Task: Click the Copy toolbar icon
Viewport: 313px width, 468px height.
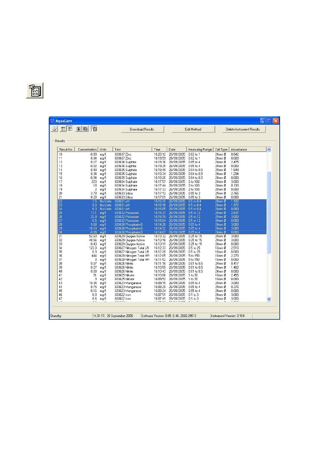Action: 85,129
